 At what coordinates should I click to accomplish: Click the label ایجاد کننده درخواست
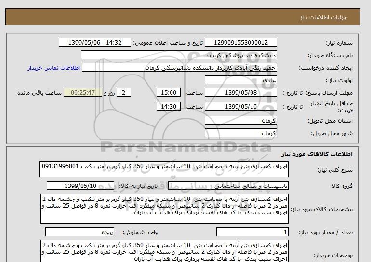(326, 68)
